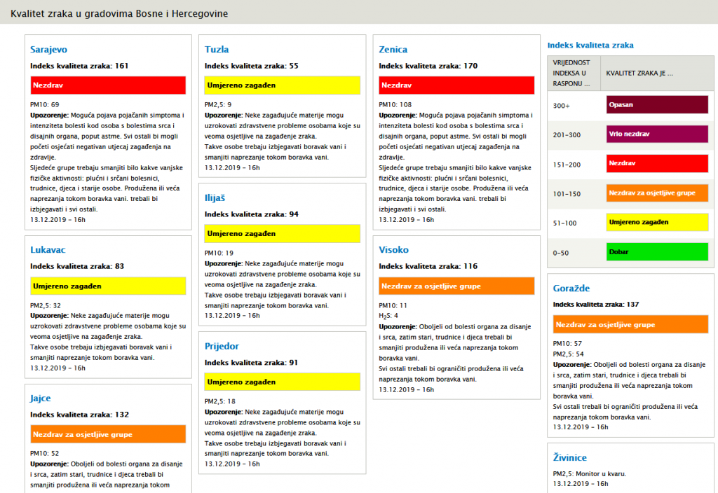718x493 pixels.
Task: Click Tuzla's yellow Umjereno zagađen status bar
Action: click(283, 85)
